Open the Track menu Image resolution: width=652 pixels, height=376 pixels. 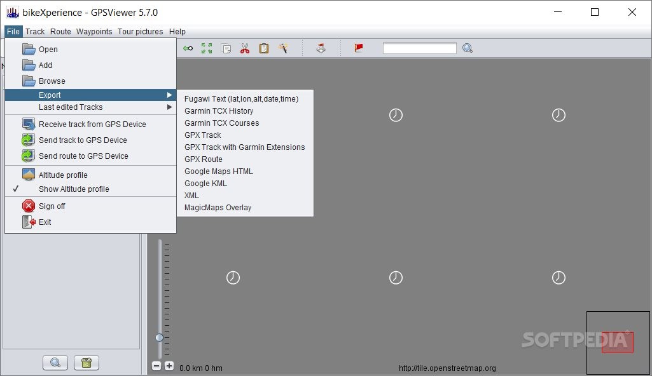point(35,32)
